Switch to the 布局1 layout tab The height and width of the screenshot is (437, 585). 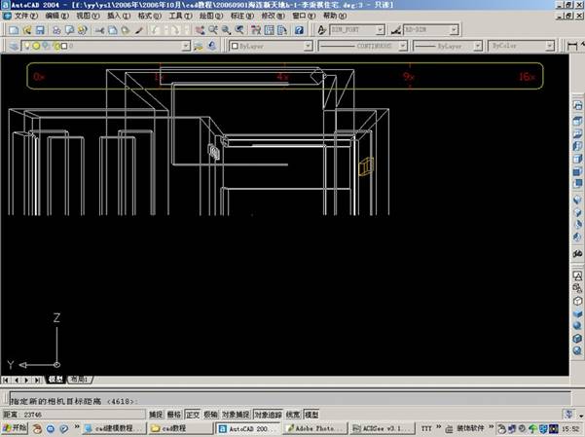77,380
